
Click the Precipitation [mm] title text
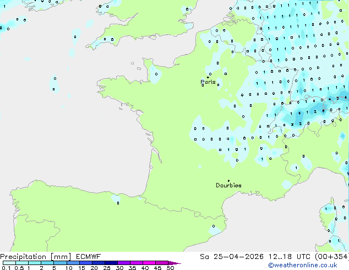click(36, 257)
